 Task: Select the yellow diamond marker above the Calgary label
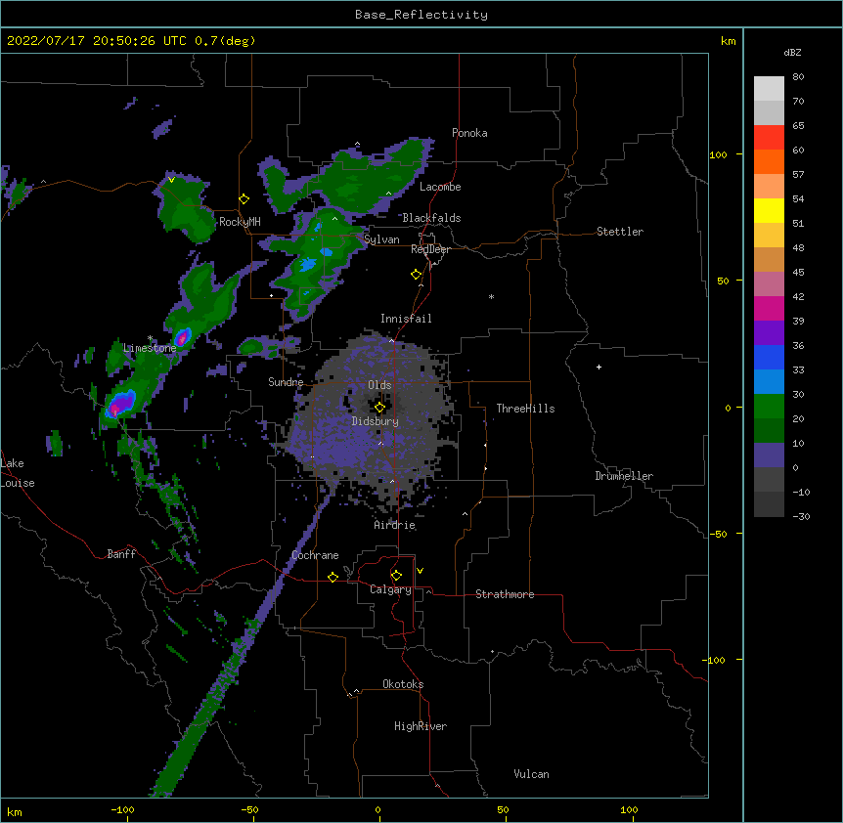tap(396, 576)
